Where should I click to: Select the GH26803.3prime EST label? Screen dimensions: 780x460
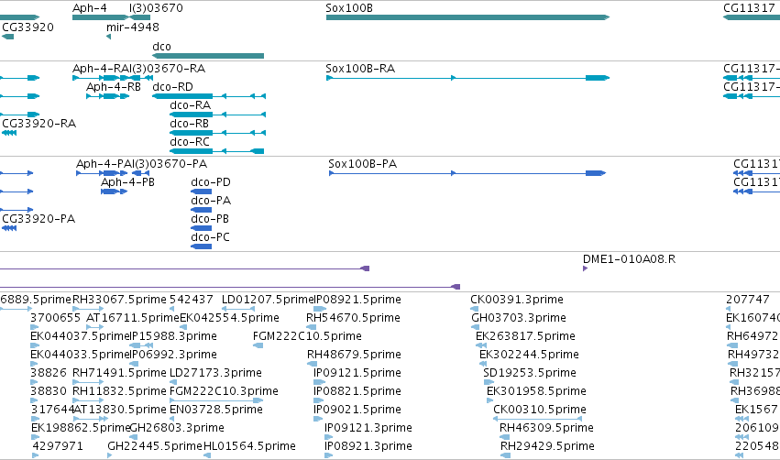177,428
